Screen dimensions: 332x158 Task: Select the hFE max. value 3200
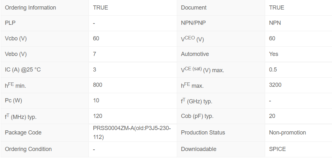pos(275,85)
